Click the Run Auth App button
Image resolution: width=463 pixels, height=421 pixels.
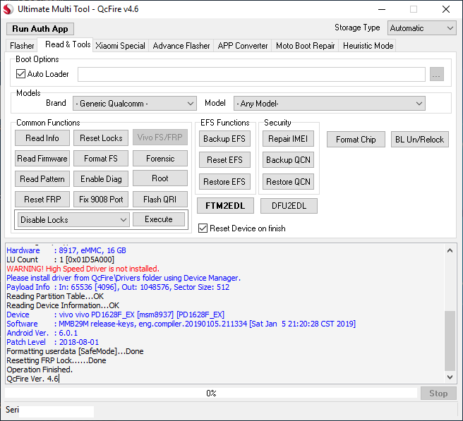pos(40,29)
